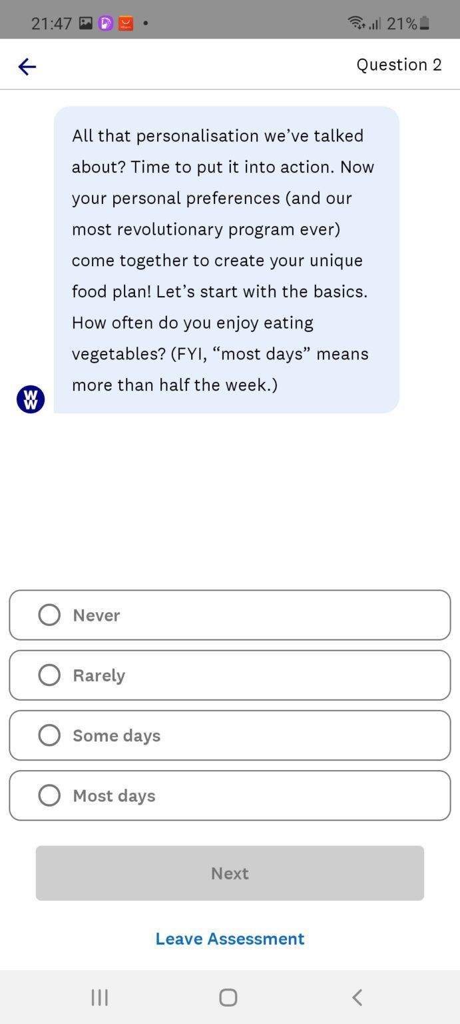Screen dimensions: 460x1024
Task: Tap the back arrow to return
Action: coord(27,66)
